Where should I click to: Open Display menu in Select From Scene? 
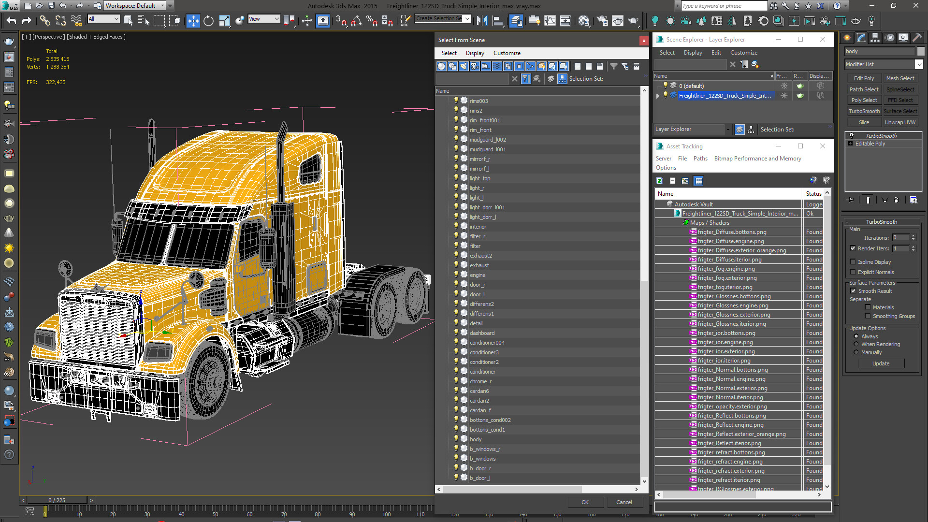point(475,53)
